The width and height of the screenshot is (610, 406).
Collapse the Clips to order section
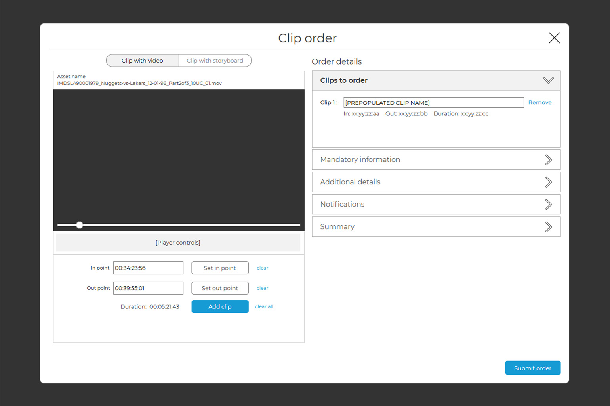548,80
